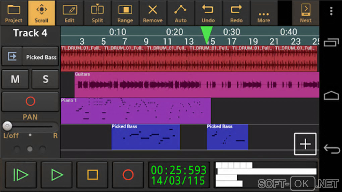Select the Piano 1 MIDI clip

136,111
